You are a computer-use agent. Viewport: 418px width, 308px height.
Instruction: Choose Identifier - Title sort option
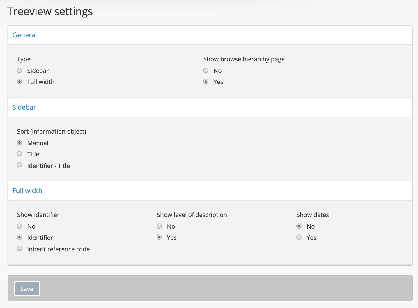pos(20,165)
